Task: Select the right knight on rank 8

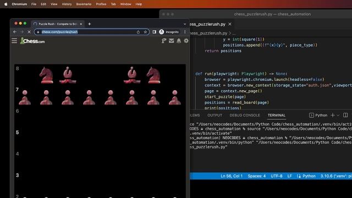Action: (153, 75)
